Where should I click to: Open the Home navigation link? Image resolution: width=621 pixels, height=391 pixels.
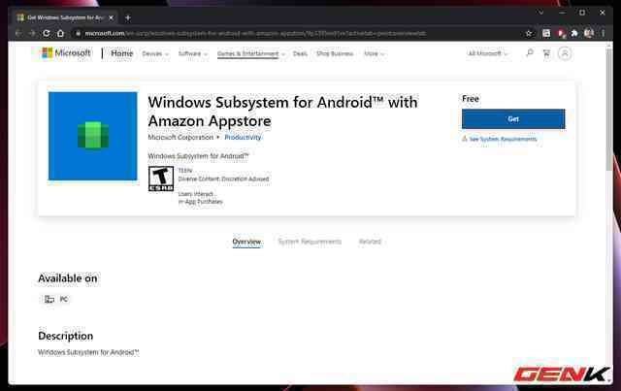122,53
